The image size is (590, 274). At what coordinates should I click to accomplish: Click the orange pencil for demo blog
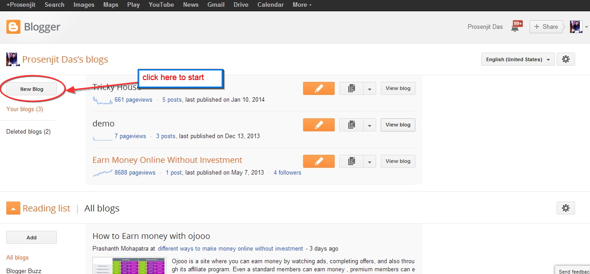tap(319, 125)
